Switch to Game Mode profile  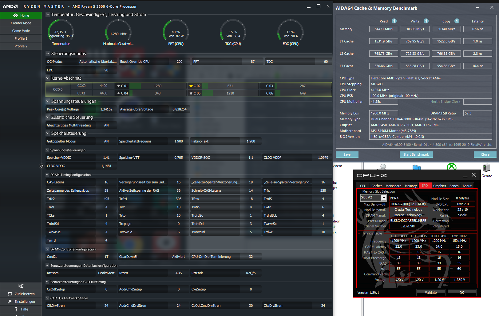(x=21, y=31)
